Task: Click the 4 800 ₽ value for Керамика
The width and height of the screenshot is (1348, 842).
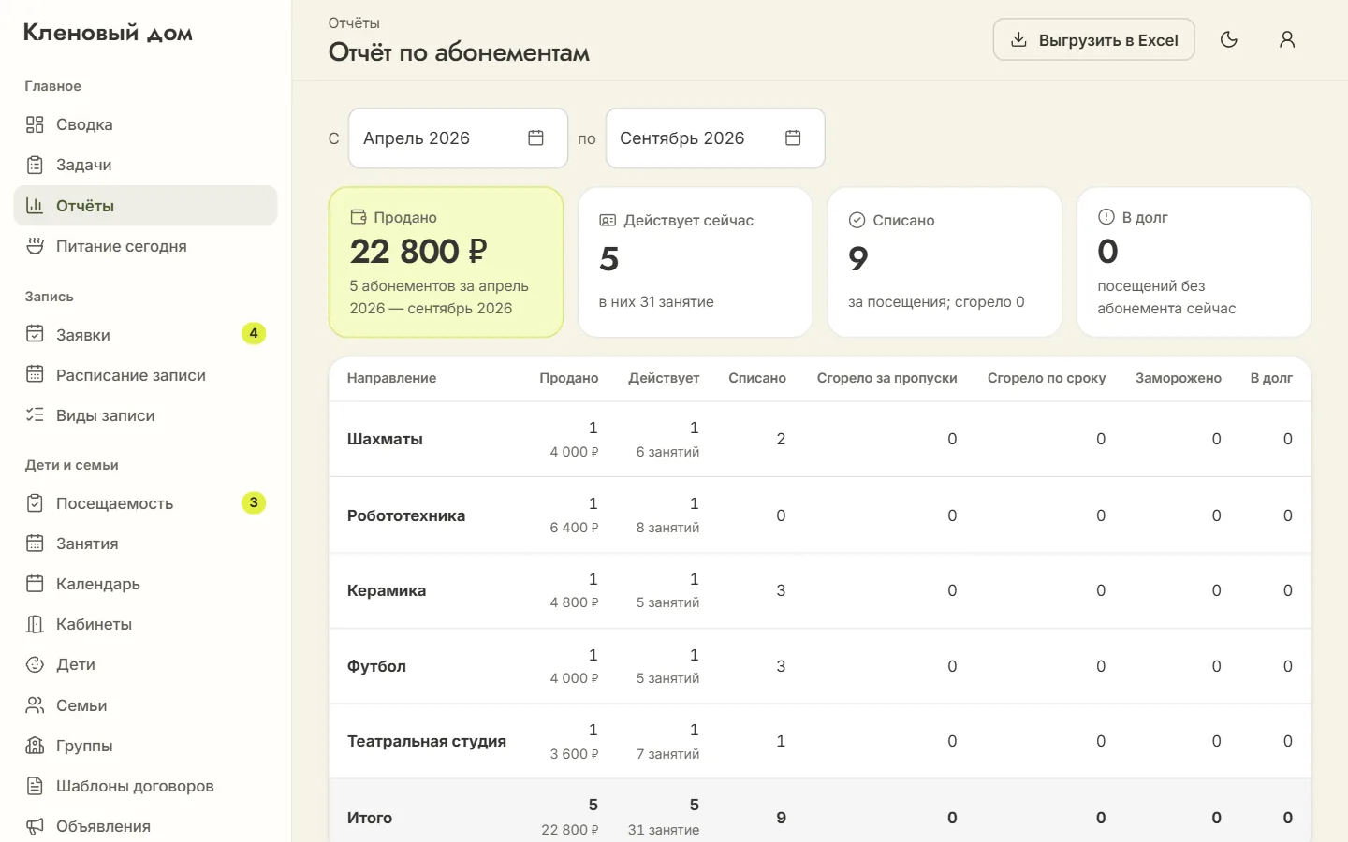Action: pos(574,602)
